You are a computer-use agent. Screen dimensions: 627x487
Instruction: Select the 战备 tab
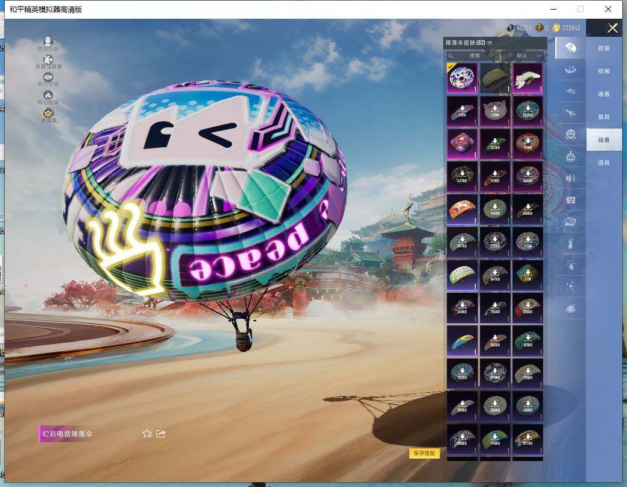604,139
